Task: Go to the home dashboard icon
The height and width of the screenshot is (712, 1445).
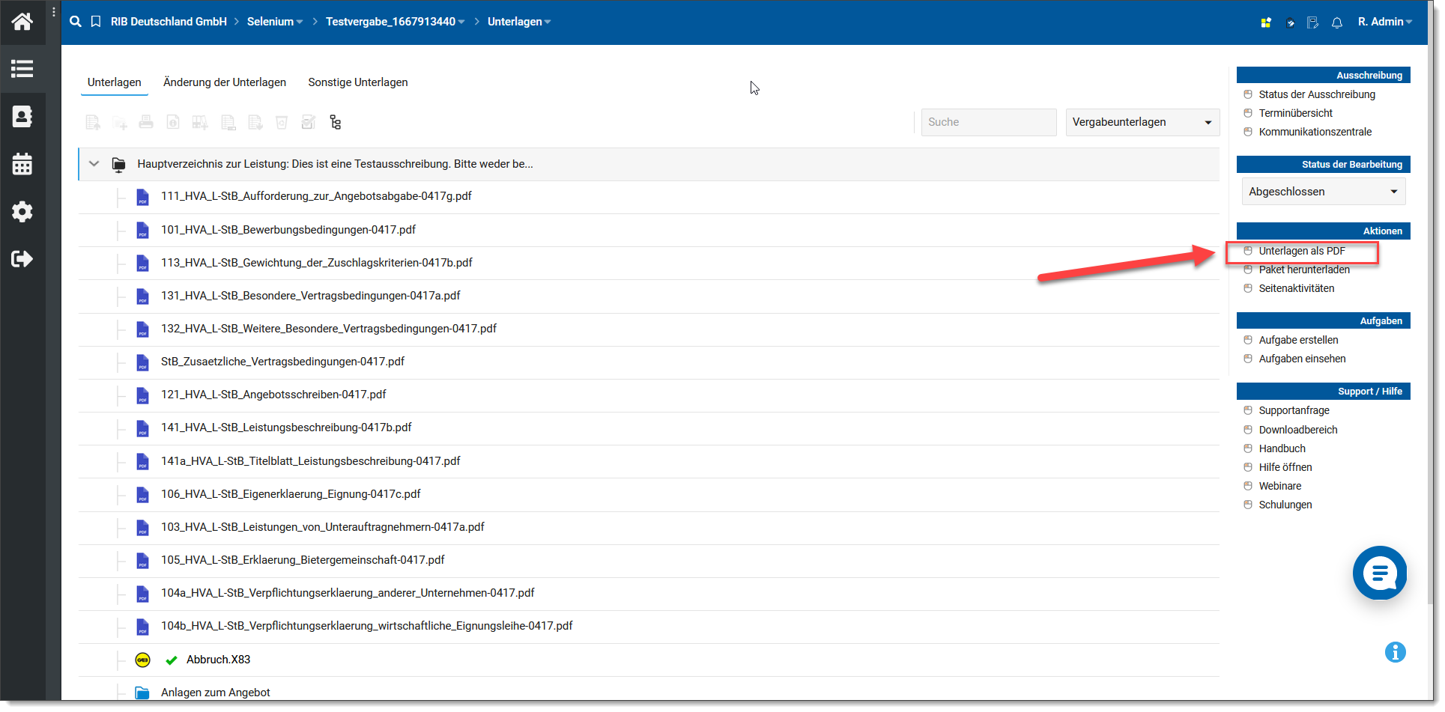Action: point(22,21)
